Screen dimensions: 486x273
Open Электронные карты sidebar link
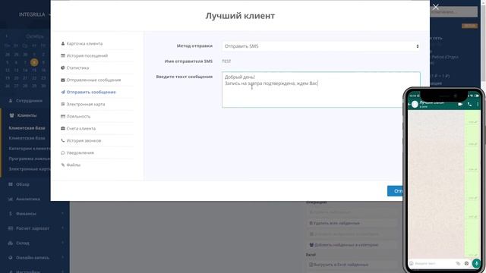point(30,169)
